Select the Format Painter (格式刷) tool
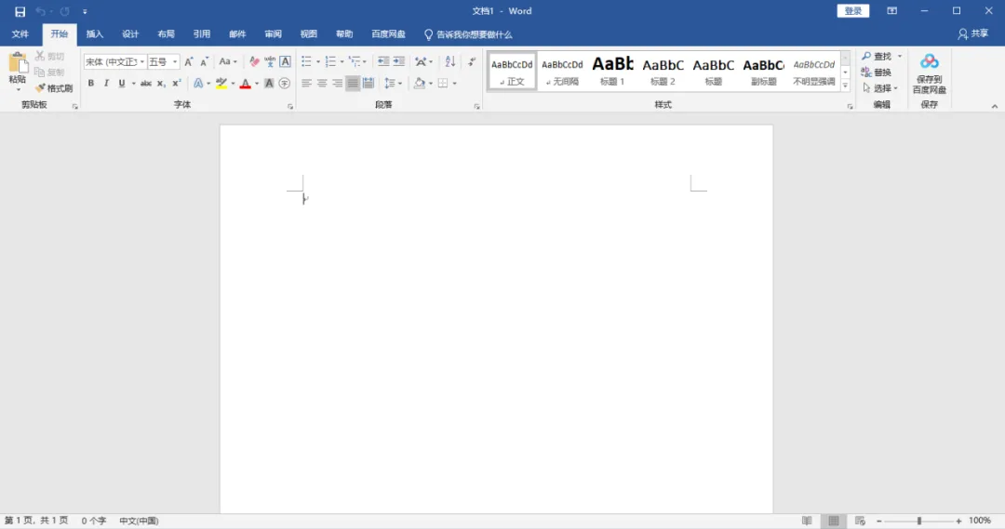Viewport: 1005px width, 529px height. pyautogui.click(x=54, y=88)
